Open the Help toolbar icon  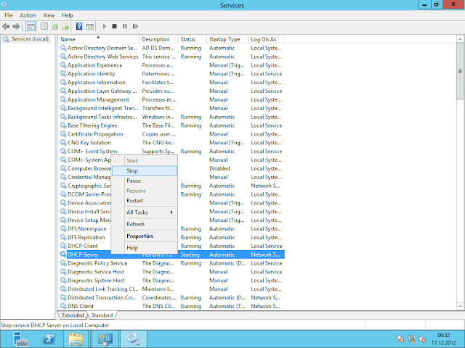pos(78,26)
